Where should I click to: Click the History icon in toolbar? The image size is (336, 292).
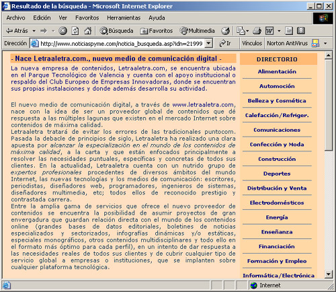[x=225, y=31]
